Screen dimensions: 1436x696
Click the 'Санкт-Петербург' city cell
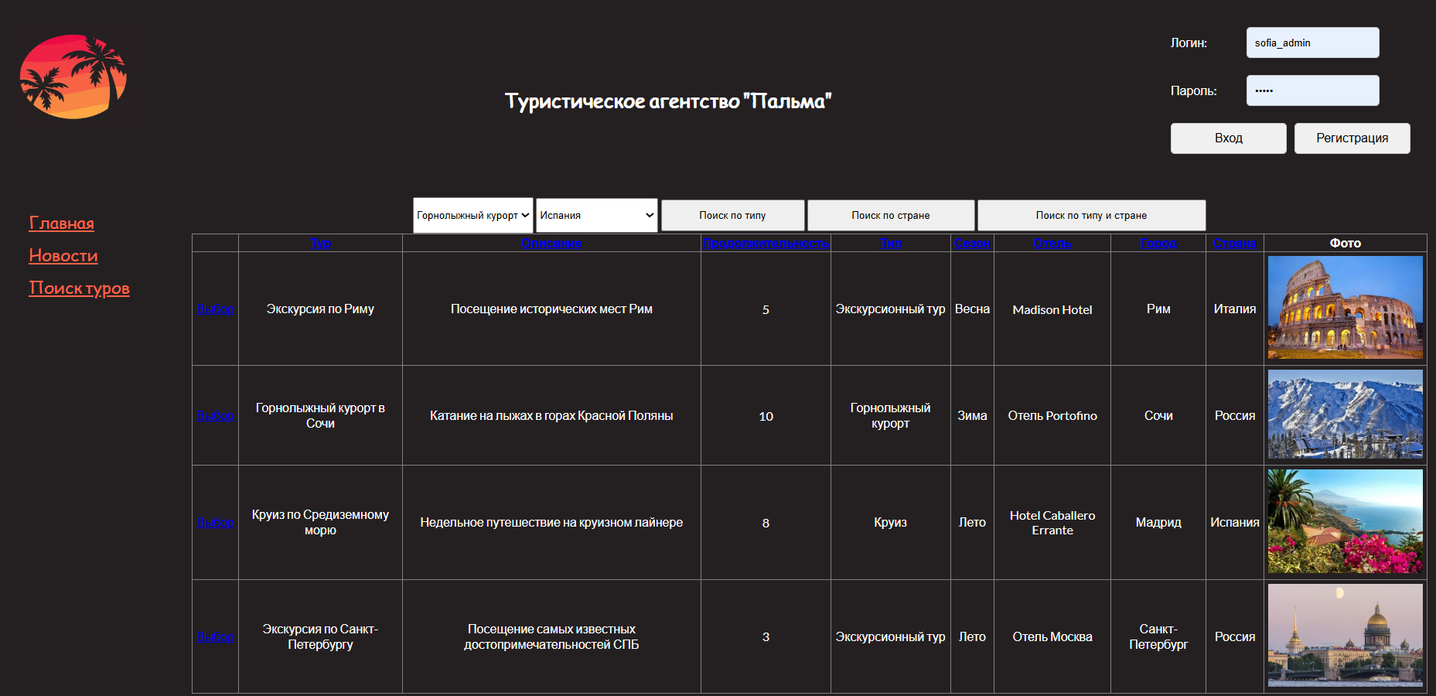click(1158, 637)
